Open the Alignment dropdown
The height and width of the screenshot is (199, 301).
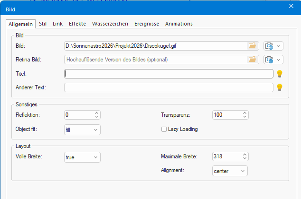pos(230,171)
